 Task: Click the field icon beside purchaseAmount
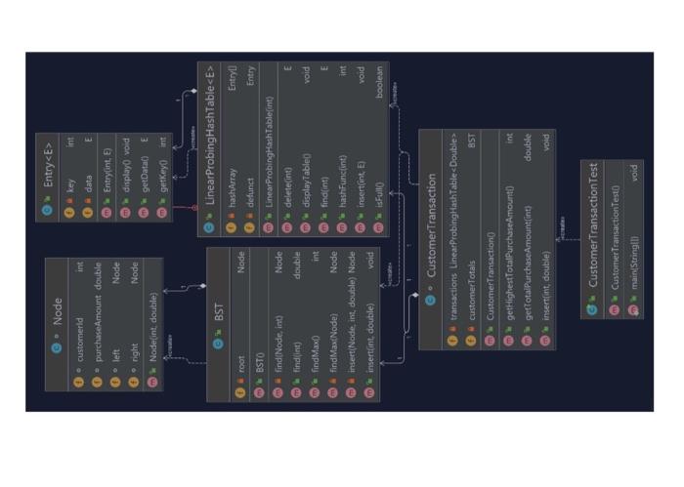click(97, 382)
